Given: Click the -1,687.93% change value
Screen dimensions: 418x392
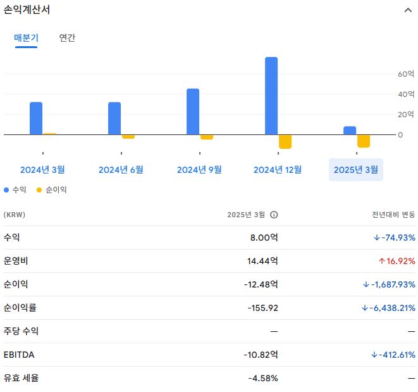Looking at the screenshot, I should coord(389,284).
